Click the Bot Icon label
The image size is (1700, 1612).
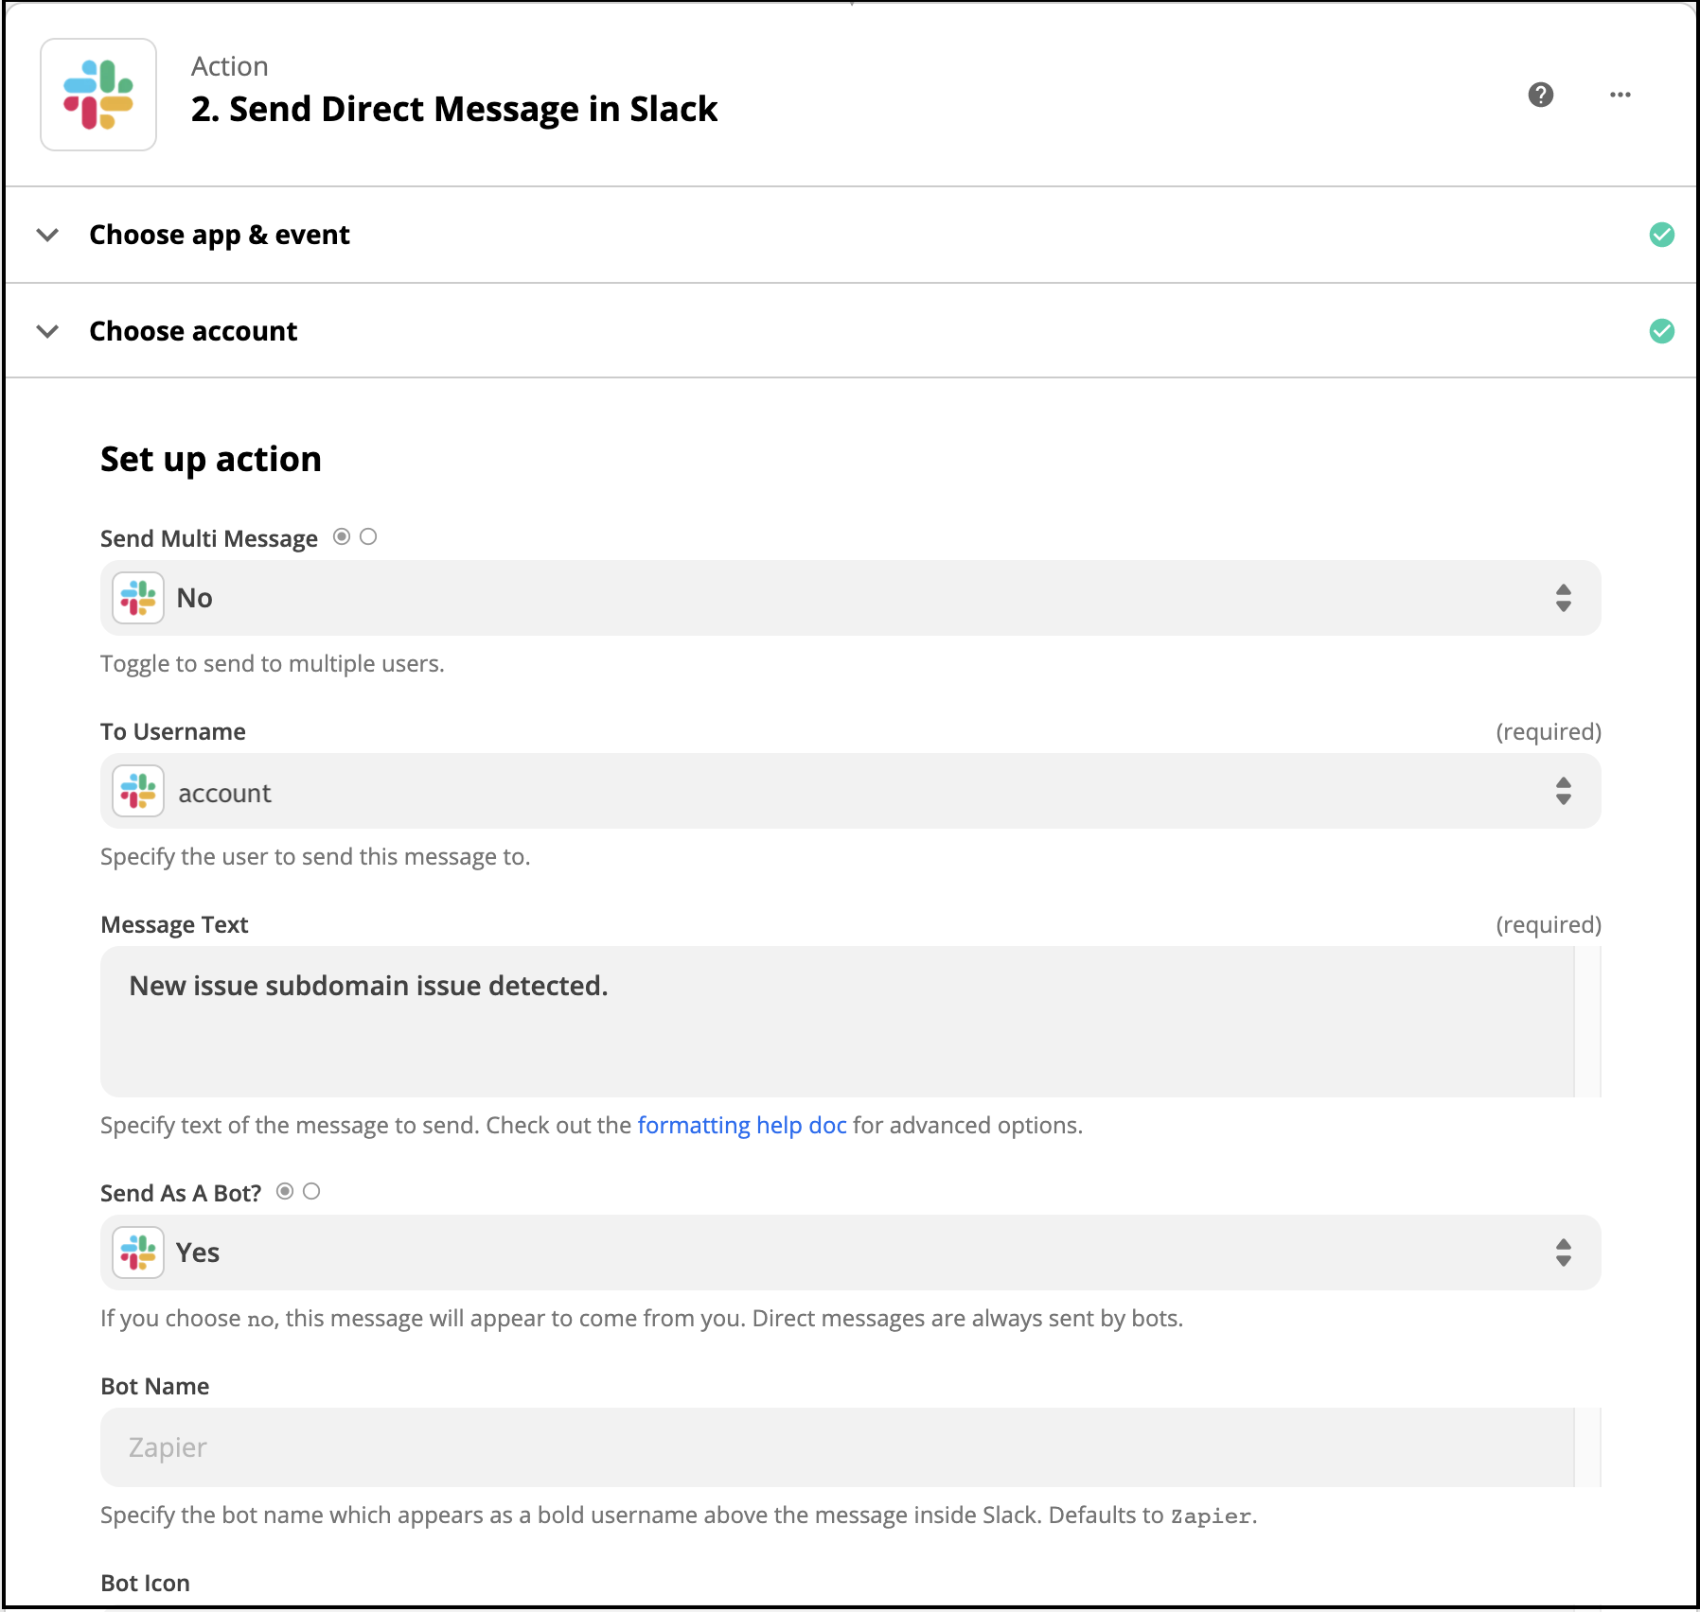coord(146,1584)
